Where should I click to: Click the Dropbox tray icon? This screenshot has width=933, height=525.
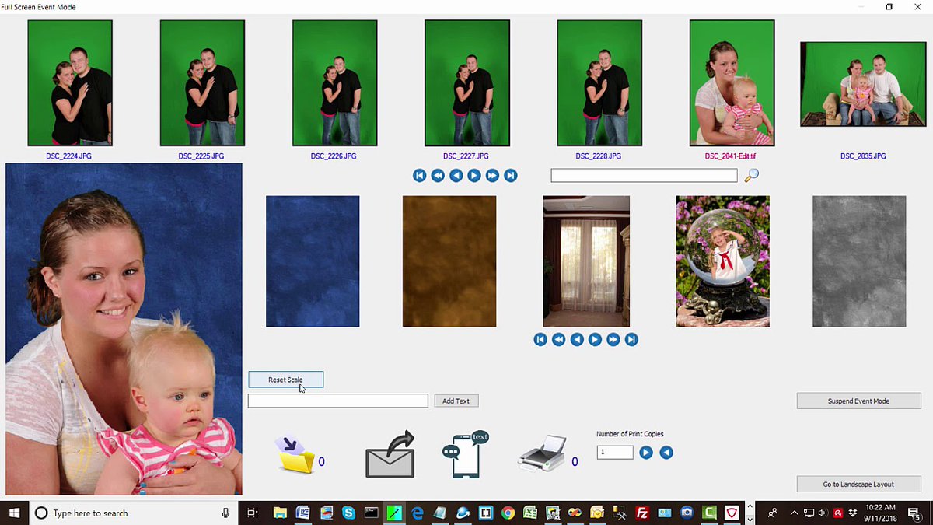854,513
